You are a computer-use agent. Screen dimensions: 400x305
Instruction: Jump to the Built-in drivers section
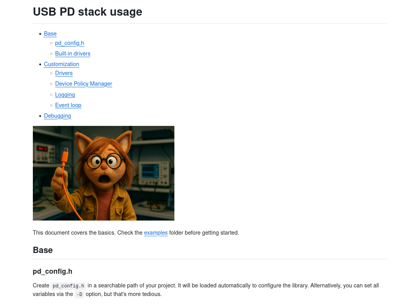72,54
